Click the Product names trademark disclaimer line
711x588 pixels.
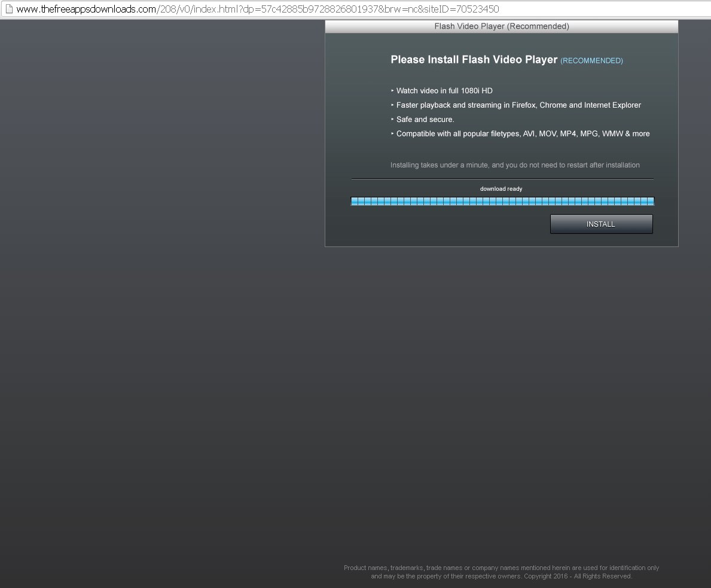coord(501,568)
